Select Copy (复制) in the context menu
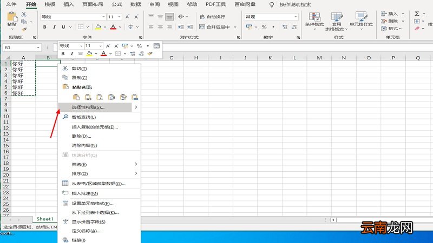Image resolution: width=433 pixels, height=243 pixels. coord(100,77)
